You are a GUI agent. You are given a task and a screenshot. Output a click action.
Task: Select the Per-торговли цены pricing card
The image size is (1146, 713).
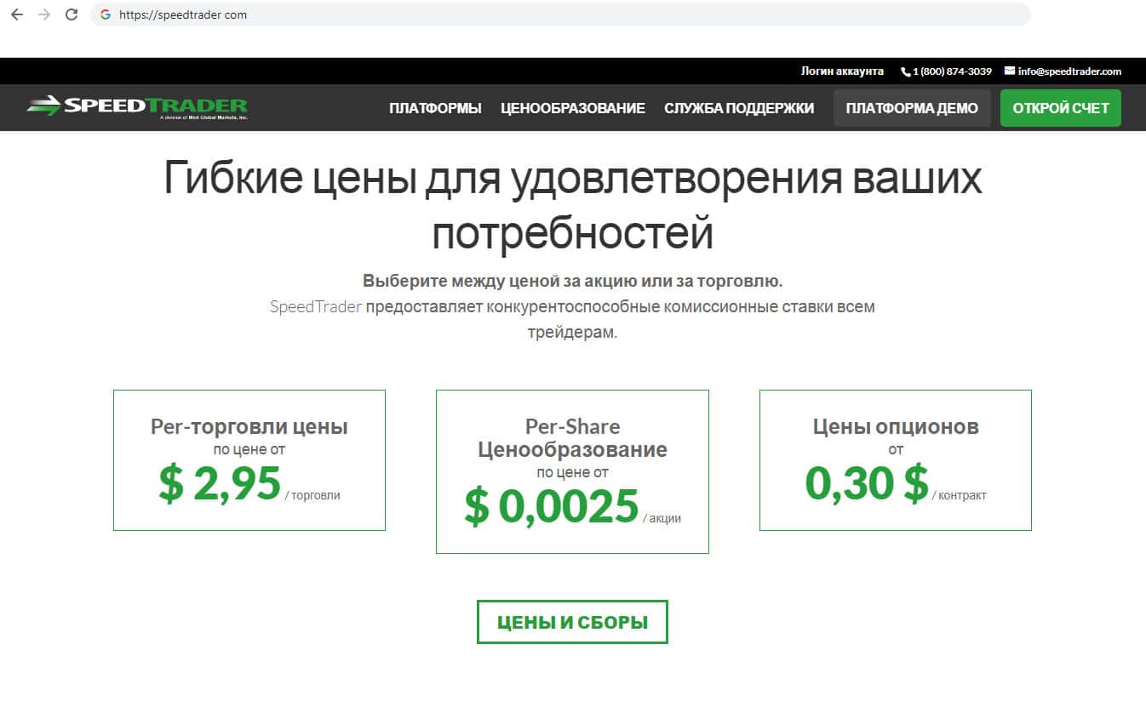249,460
